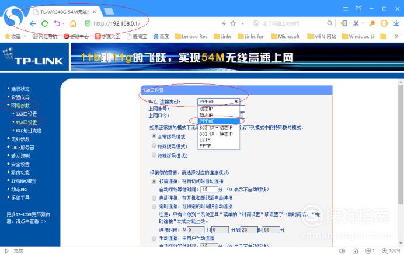Image resolution: width=404 pixels, height=255 pixels.
Task: Open the 百度 bookmark
Action: click(161, 36)
